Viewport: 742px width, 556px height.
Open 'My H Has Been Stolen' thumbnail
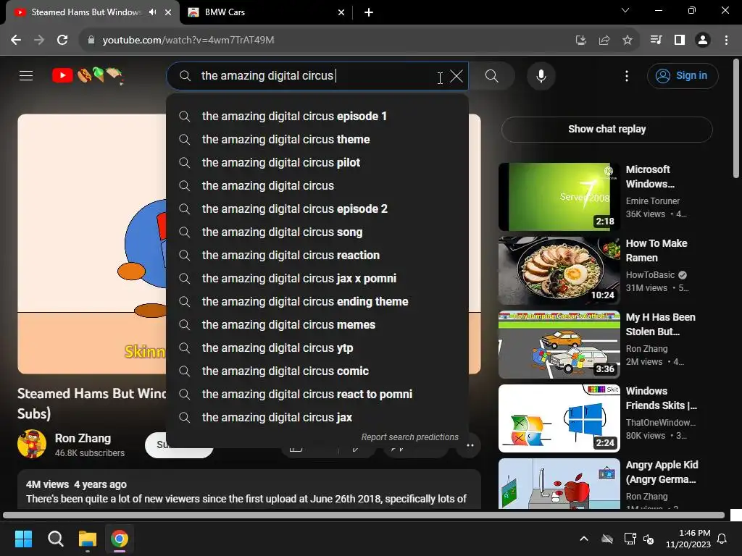coord(559,344)
